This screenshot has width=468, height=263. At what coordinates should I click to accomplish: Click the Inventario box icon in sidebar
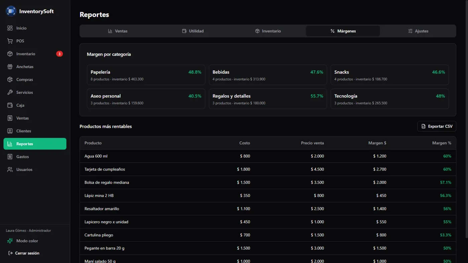pyautogui.click(x=10, y=54)
